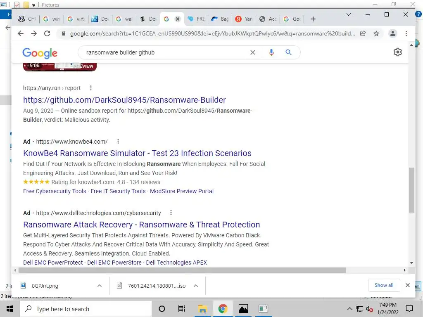Click the horizontal scrollbar thumb
This screenshot has height=317, width=423.
click(182, 270)
